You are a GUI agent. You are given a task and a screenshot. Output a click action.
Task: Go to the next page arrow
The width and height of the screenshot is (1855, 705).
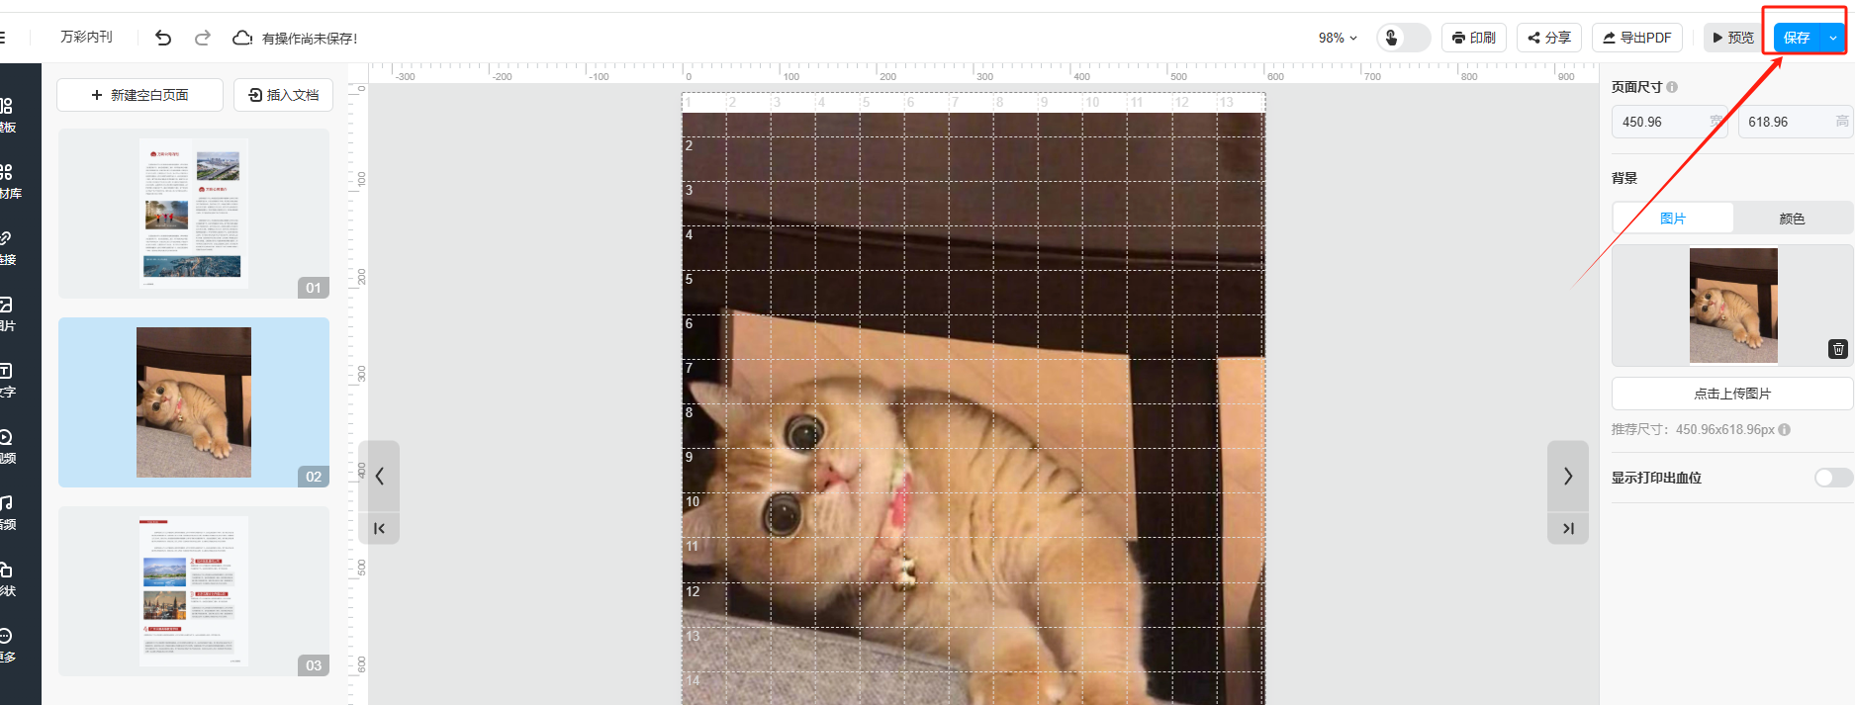[x=1567, y=477]
